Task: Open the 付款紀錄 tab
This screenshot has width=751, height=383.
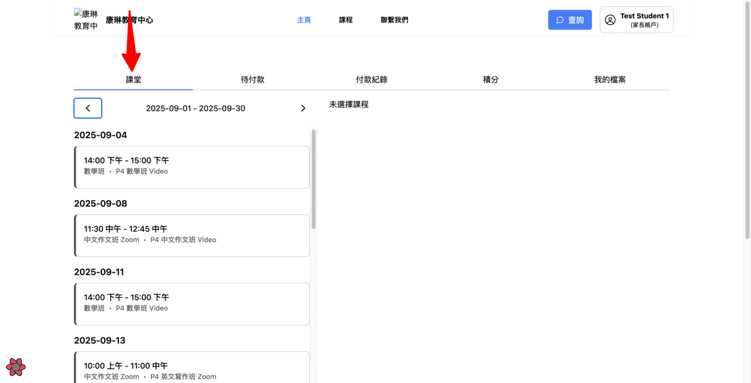Action: [x=371, y=80]
